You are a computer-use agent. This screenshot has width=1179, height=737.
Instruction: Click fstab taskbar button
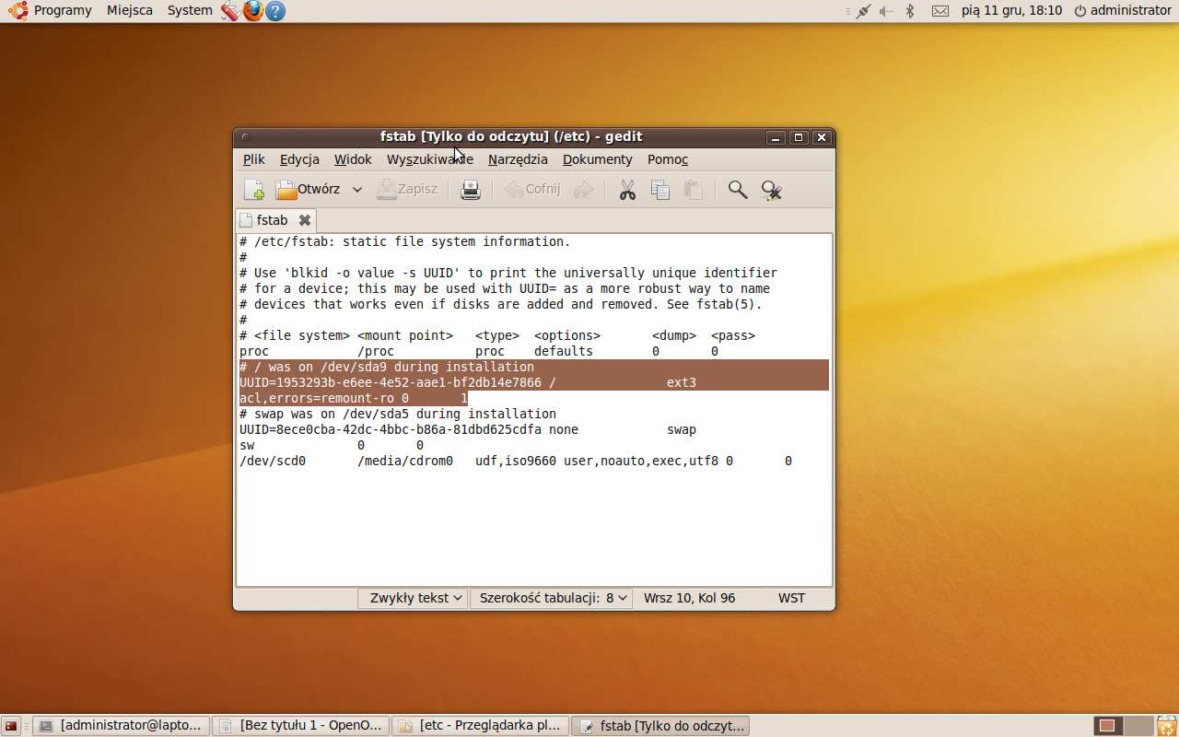click(660, 726)
